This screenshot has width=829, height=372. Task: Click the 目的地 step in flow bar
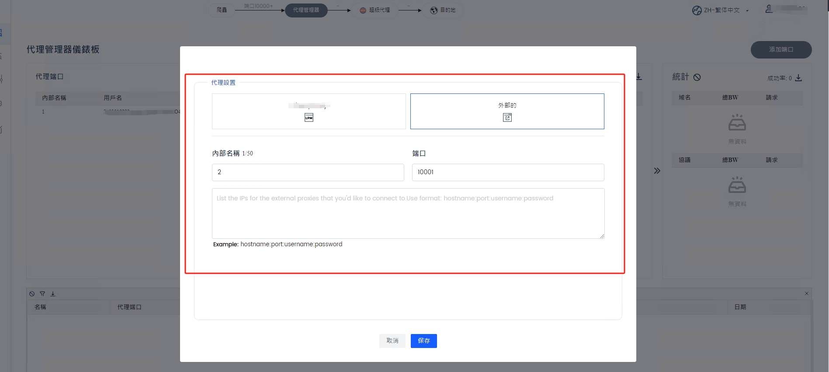(443, 10)
